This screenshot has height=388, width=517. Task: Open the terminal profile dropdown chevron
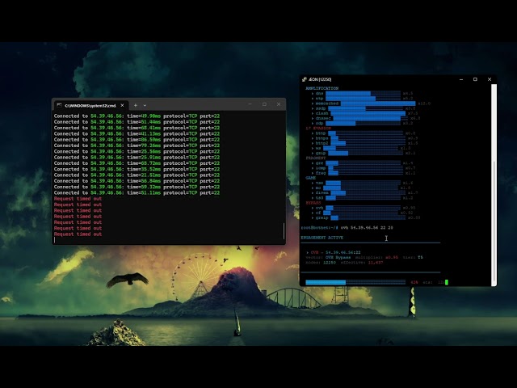145,105
